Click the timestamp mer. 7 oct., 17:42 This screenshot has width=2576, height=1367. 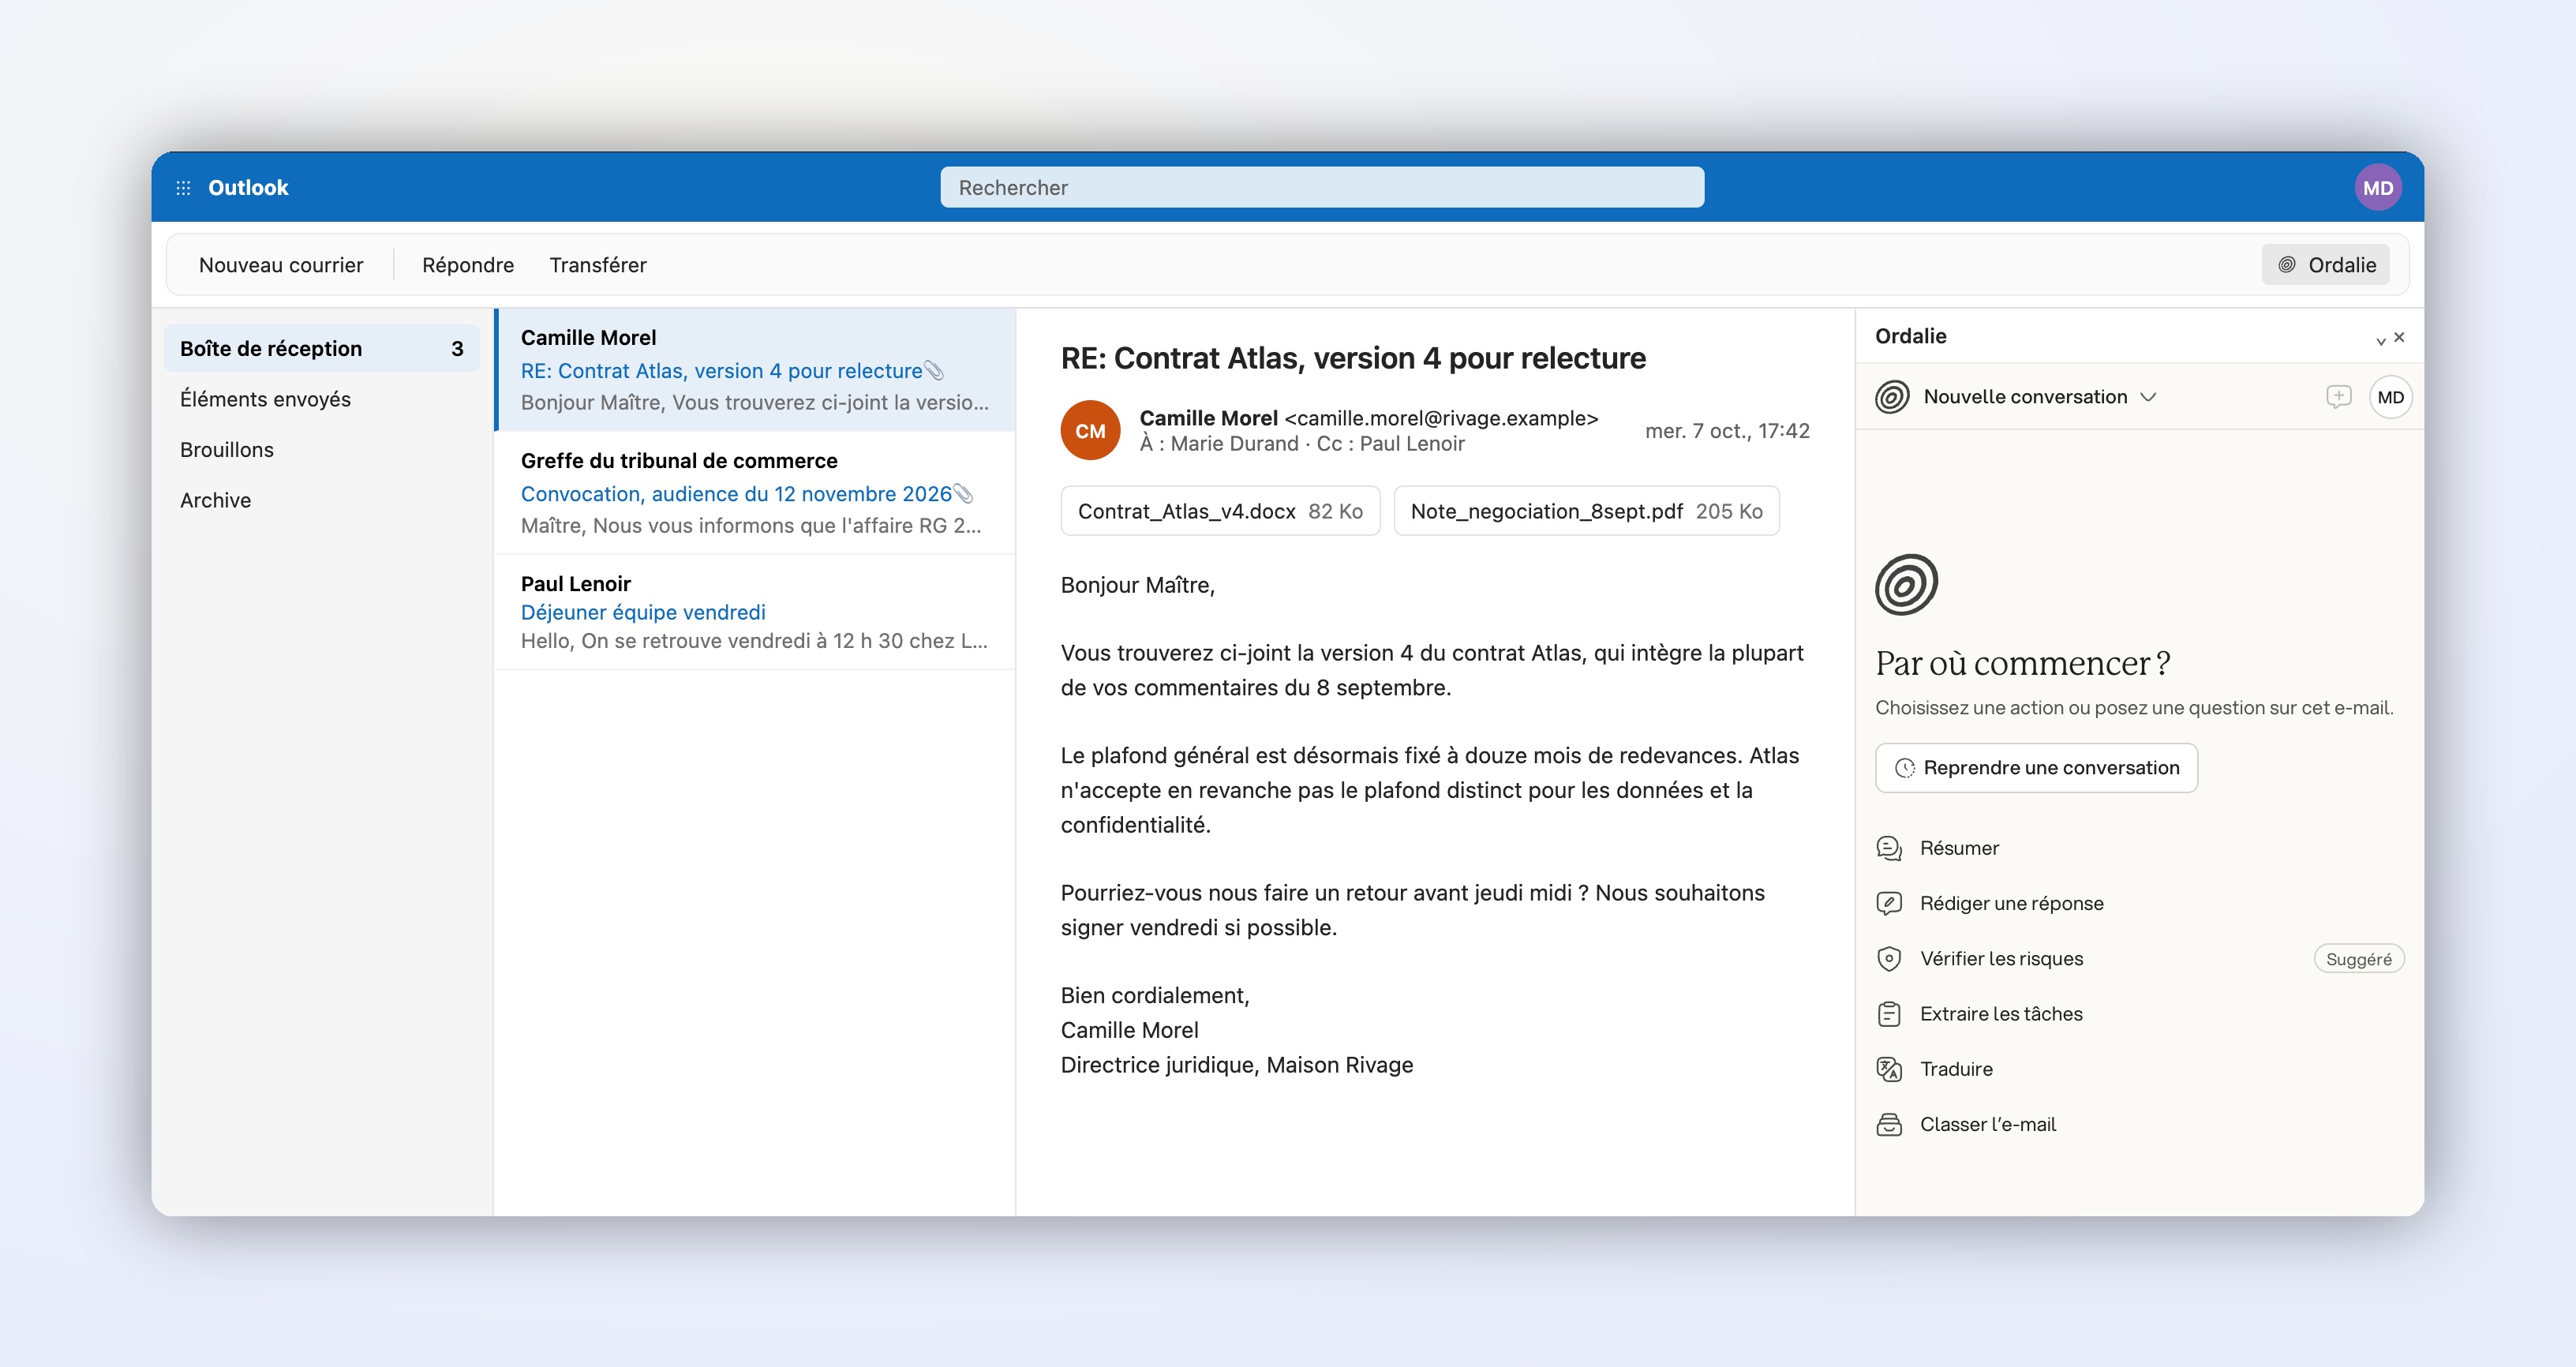(1727, 431)
